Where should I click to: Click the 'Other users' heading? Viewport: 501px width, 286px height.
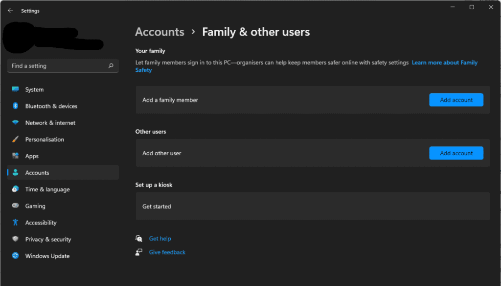(151, 131)
